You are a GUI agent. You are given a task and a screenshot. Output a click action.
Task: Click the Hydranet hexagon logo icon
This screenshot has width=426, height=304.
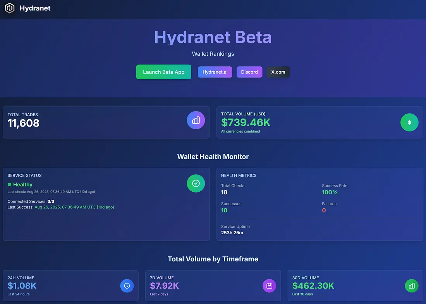click(x=10, y=8)
